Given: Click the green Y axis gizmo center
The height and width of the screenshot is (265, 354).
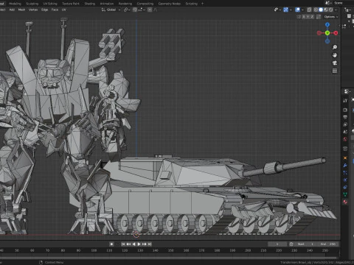Looking at the screenshot, I should tap(327, 33).
